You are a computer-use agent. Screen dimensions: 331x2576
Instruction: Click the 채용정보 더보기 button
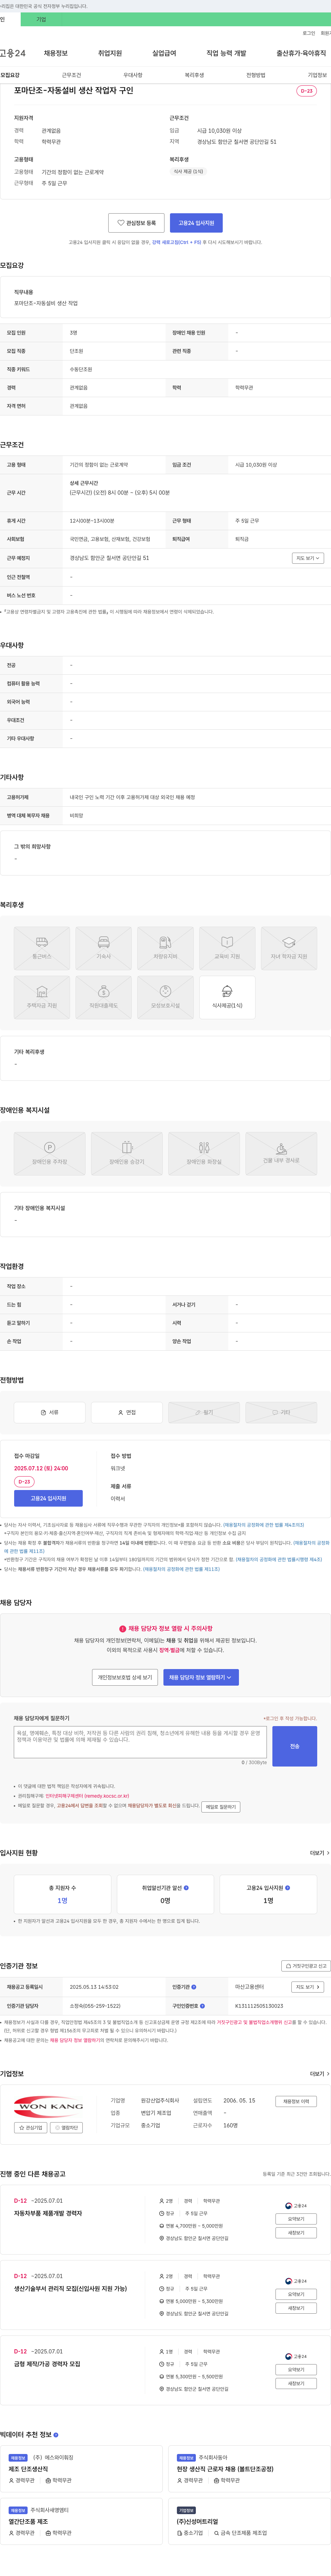(296, 2101)
